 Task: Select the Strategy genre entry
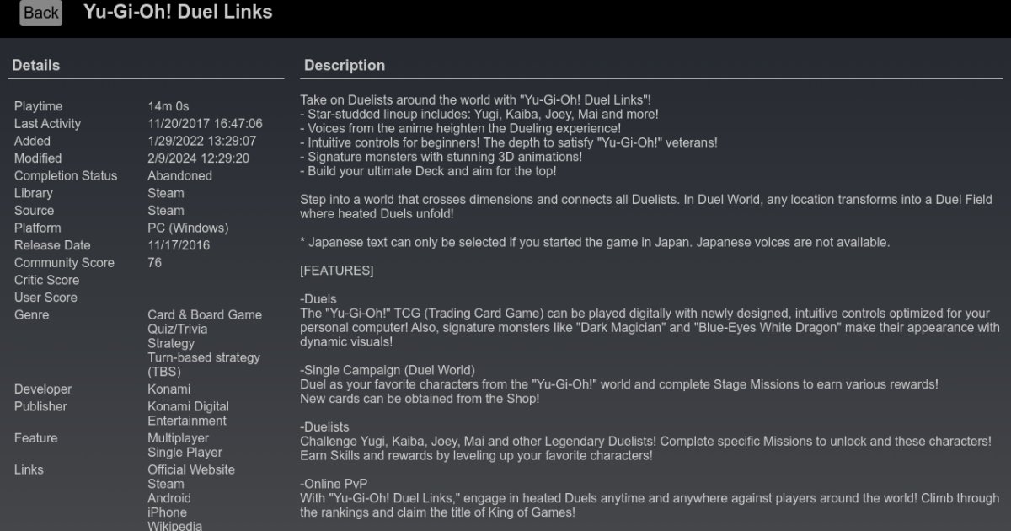click(171, 343)
